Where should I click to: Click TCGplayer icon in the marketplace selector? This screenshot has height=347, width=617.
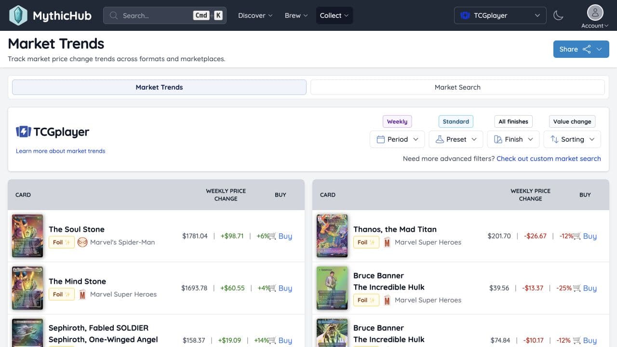click(x=465, y=15)
